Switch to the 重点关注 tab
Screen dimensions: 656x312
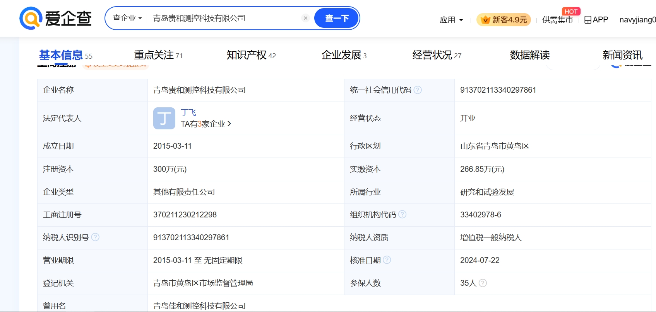[158, 55]
